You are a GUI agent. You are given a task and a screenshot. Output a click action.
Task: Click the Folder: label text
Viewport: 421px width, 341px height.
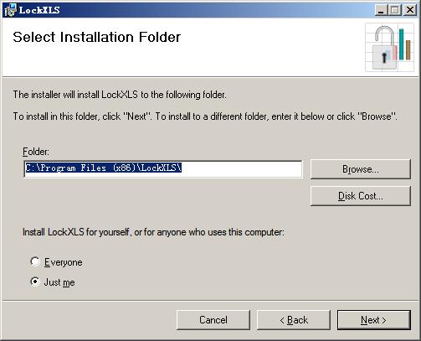36,152
